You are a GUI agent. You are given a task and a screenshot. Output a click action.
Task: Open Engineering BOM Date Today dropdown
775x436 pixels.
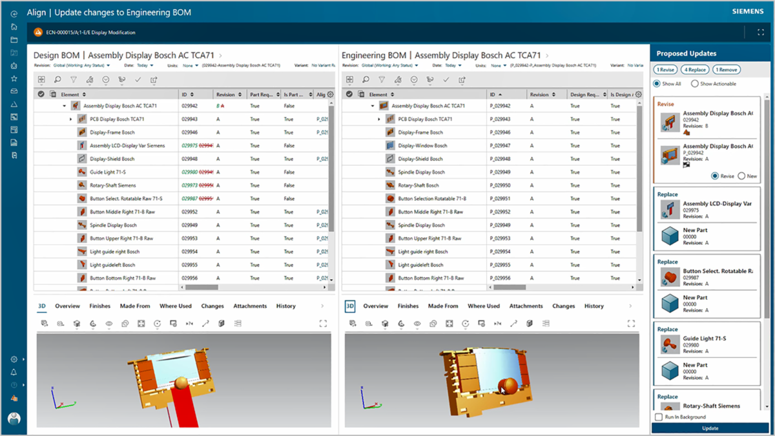pos(453,65)
